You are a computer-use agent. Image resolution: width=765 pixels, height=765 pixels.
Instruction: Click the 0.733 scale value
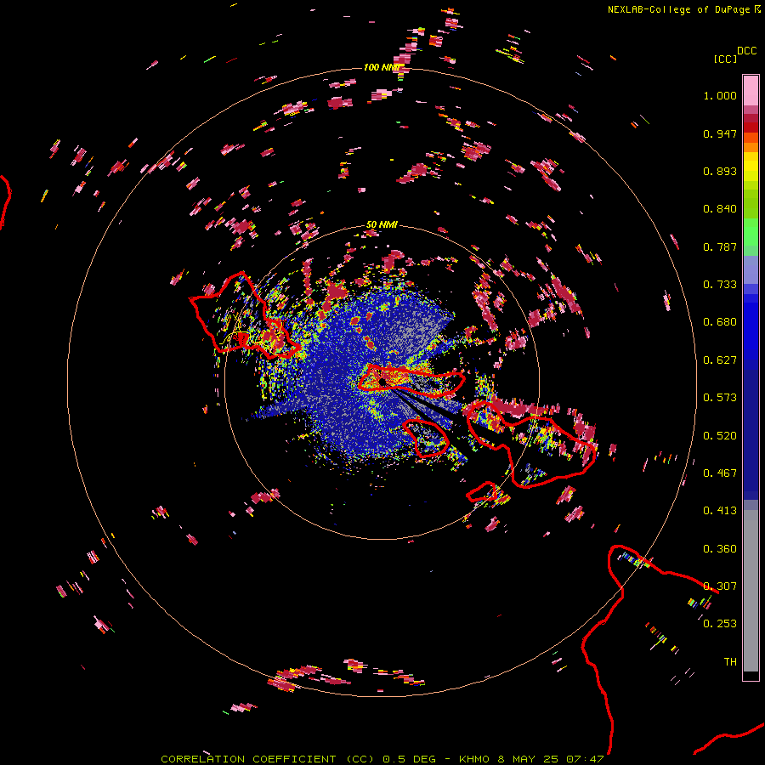pos(720,285)
